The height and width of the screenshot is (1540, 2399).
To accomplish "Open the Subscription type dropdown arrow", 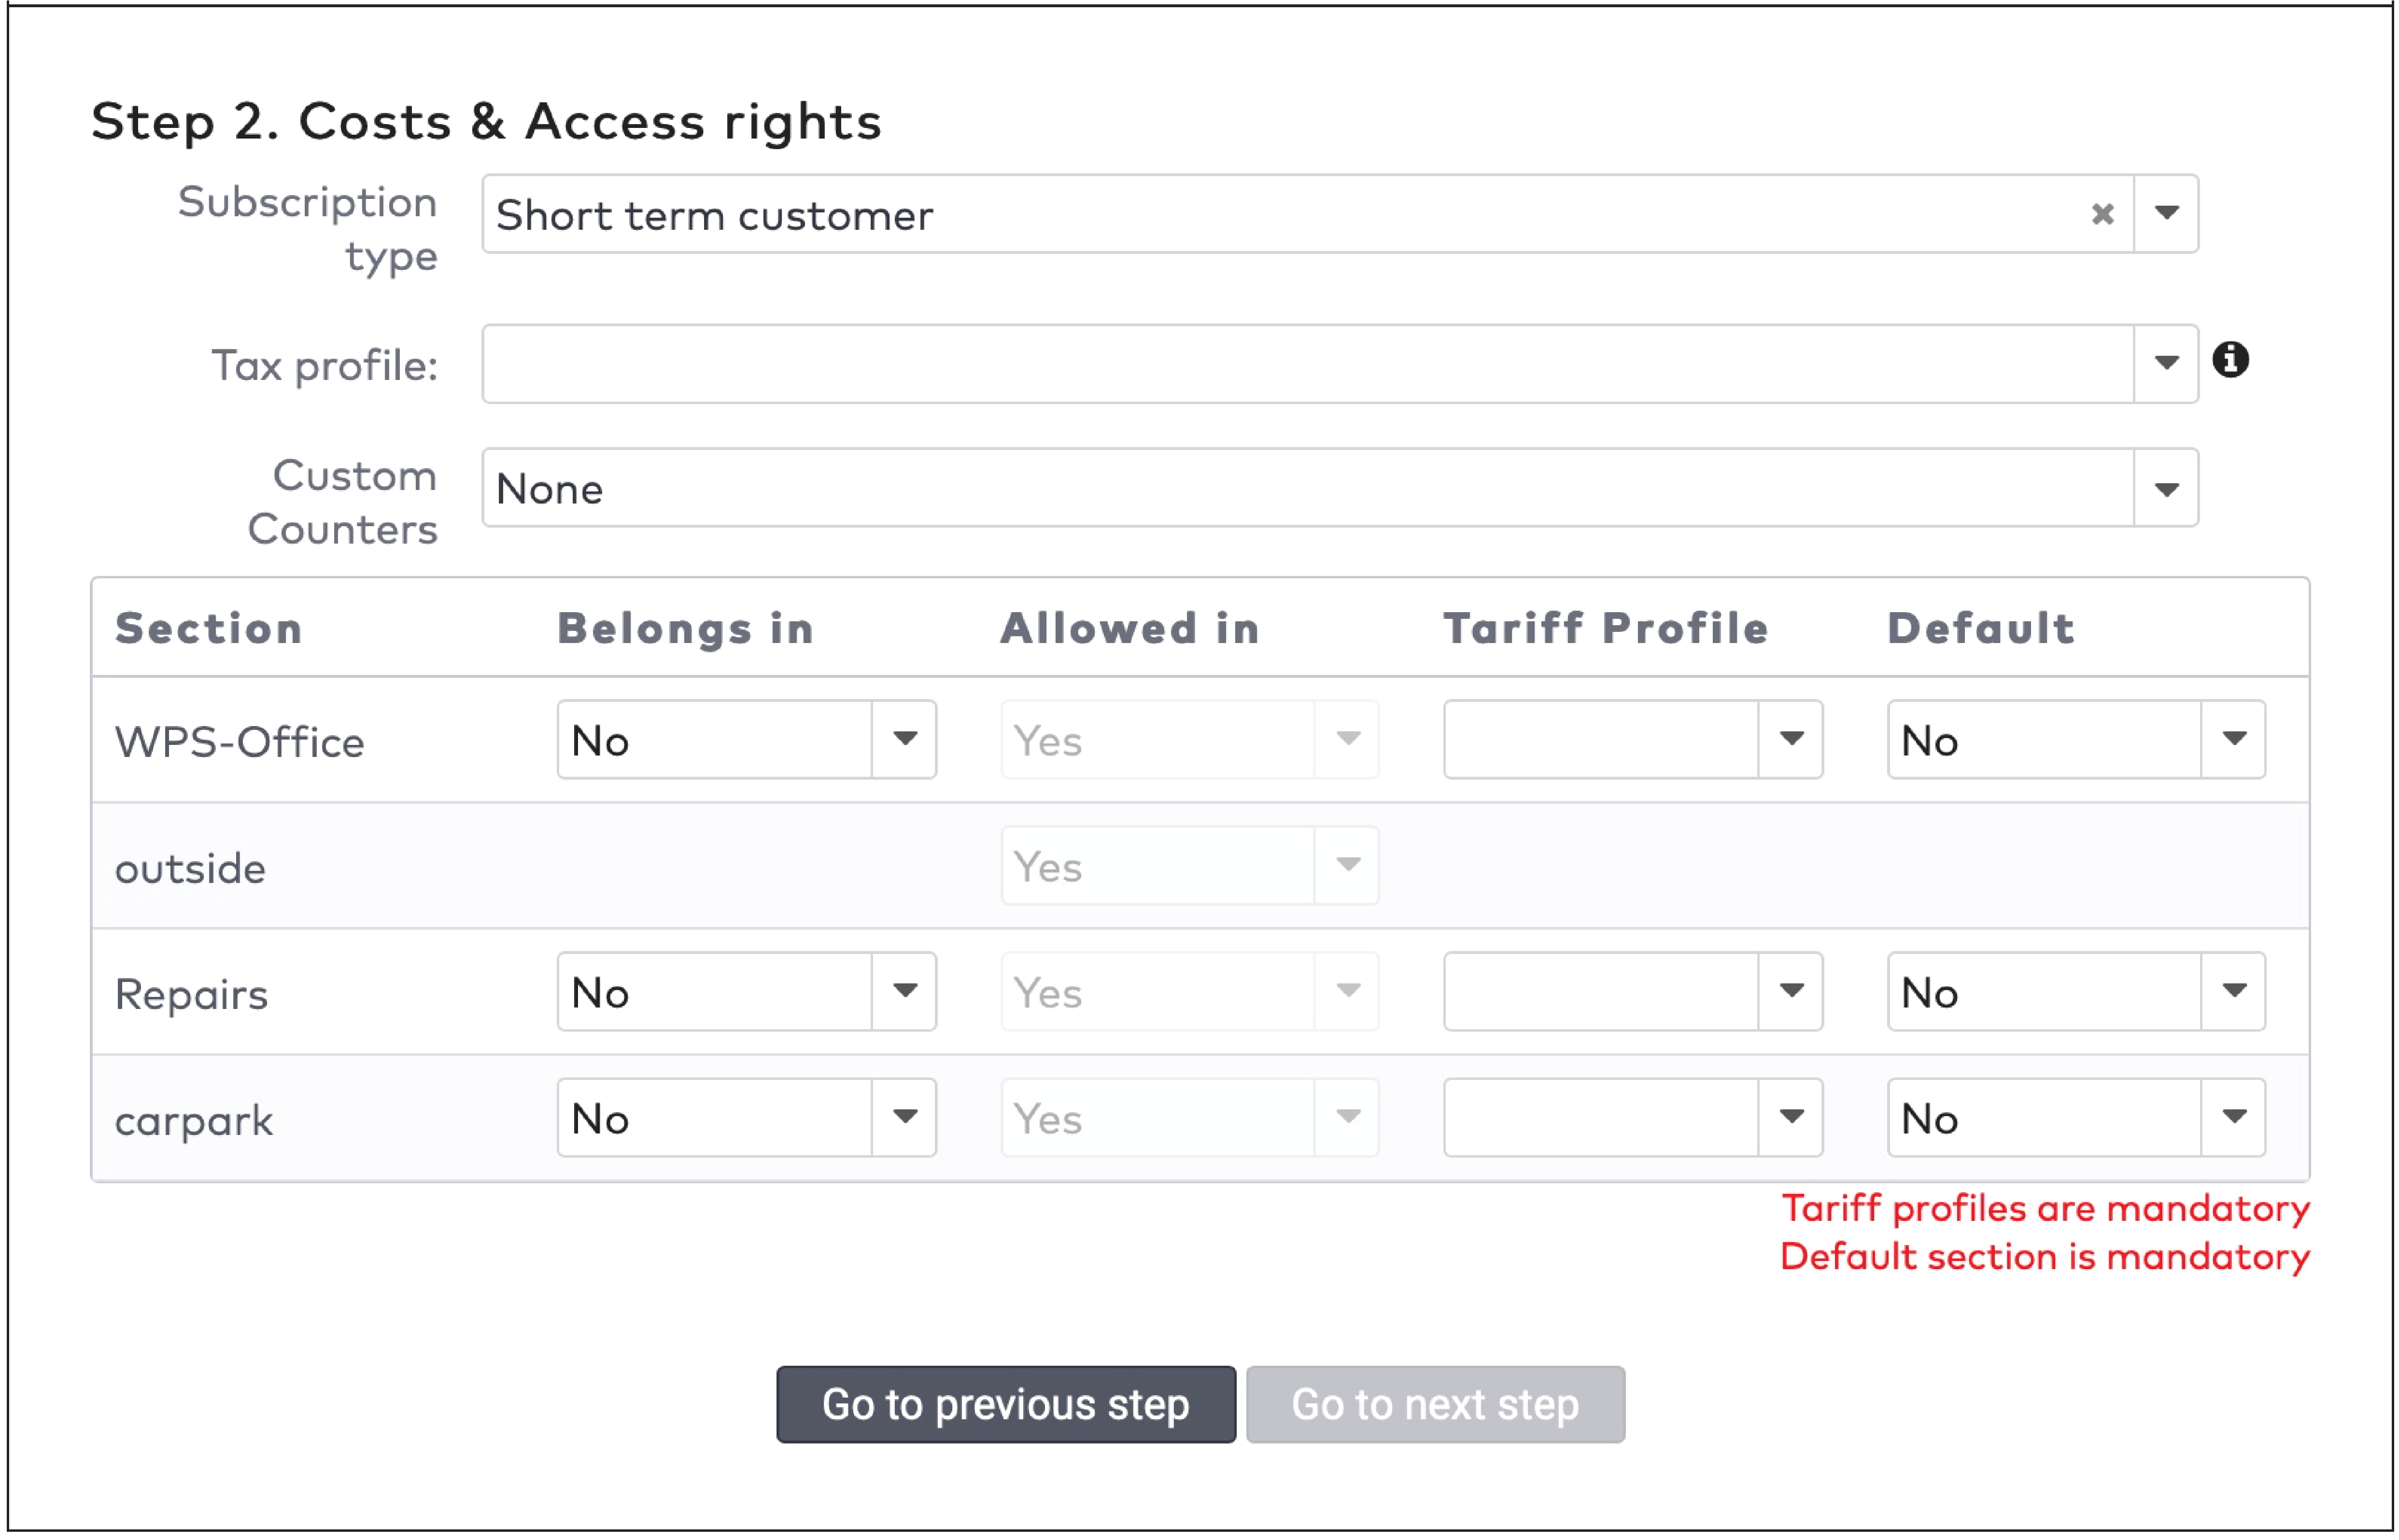I will [x=2168, y=214].
